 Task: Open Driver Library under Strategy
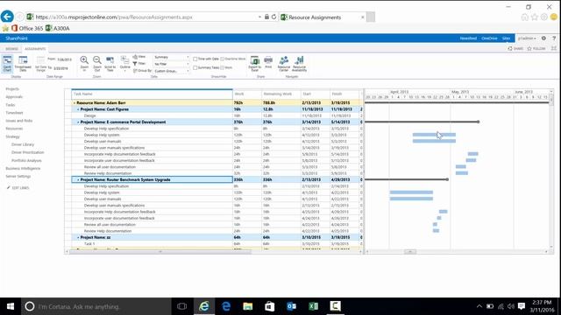(23, 144)
